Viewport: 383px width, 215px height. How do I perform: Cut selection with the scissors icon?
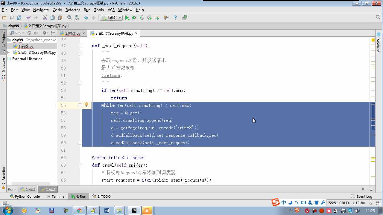tap(45, 18)
